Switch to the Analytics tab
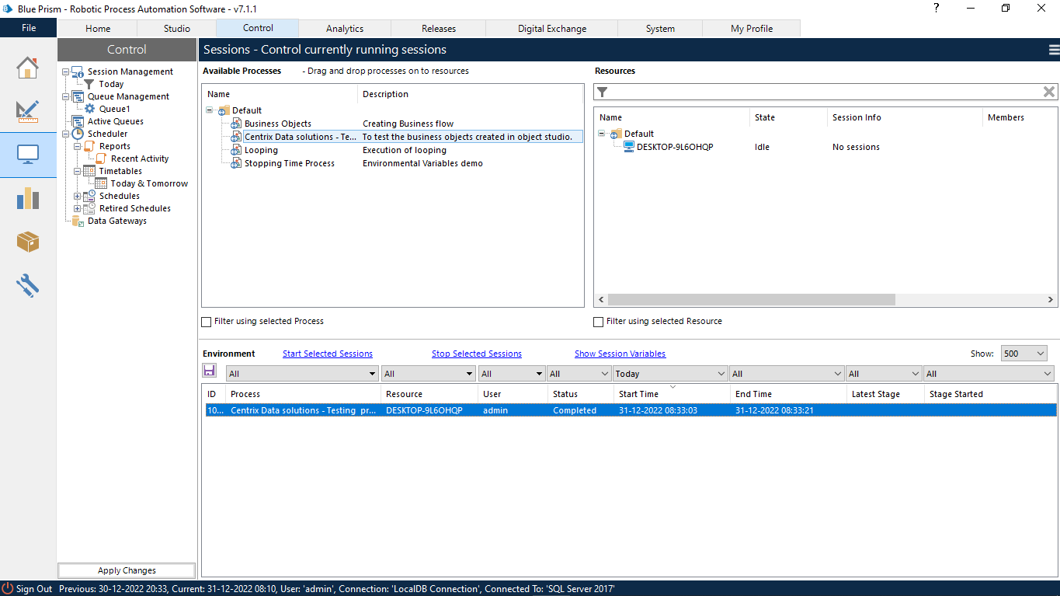The image size is (1060, 596). point(345,28)
